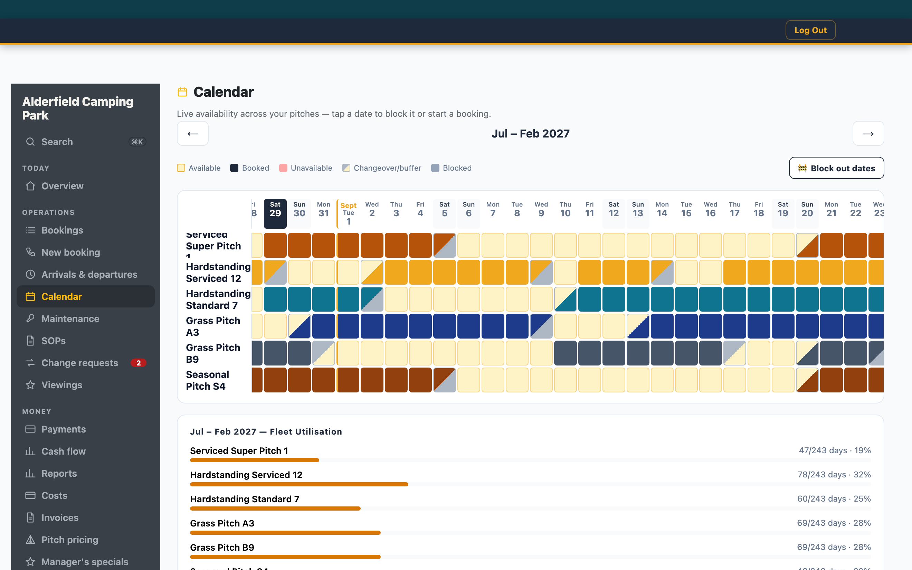Click the Block out dates button
Screen dimensions: 912x570
pyautogui.click(x=836, y=168)
